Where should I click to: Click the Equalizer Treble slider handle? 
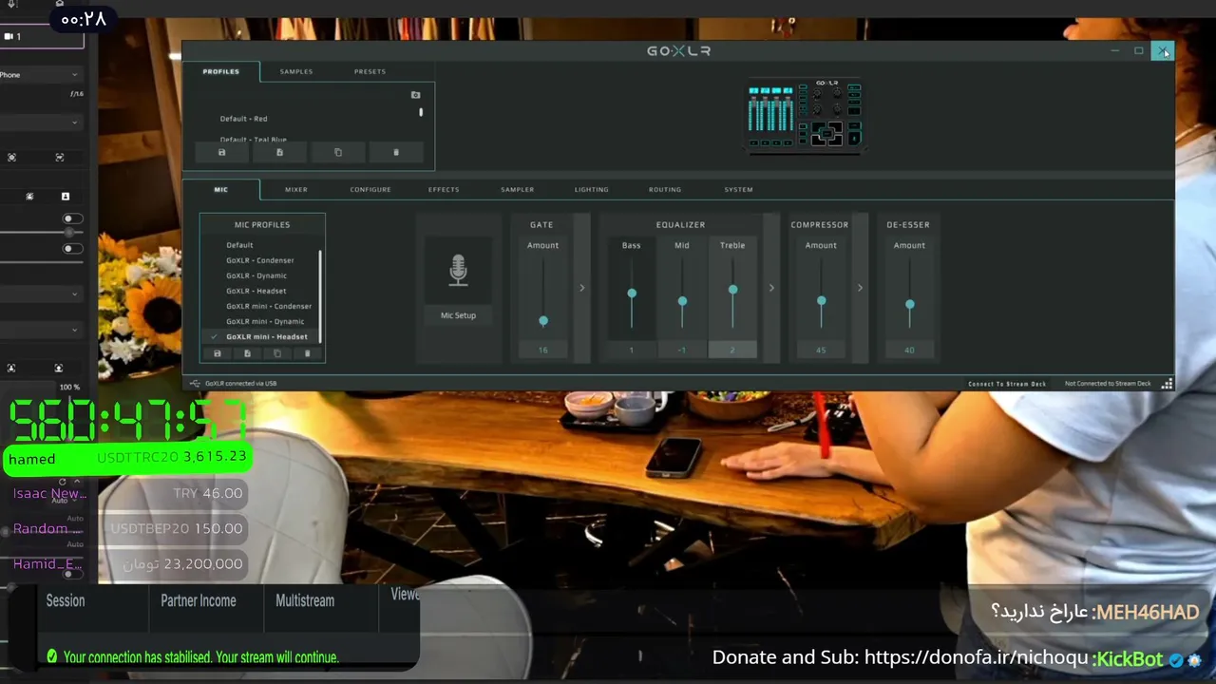tap(732, 290)
